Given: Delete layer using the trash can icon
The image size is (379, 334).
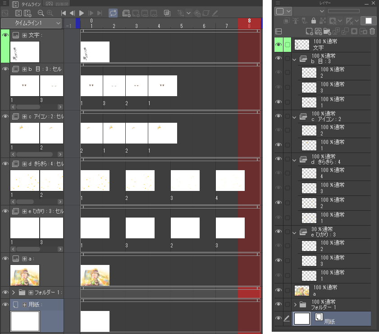Looking at the screenshot, I should (372, 31).
